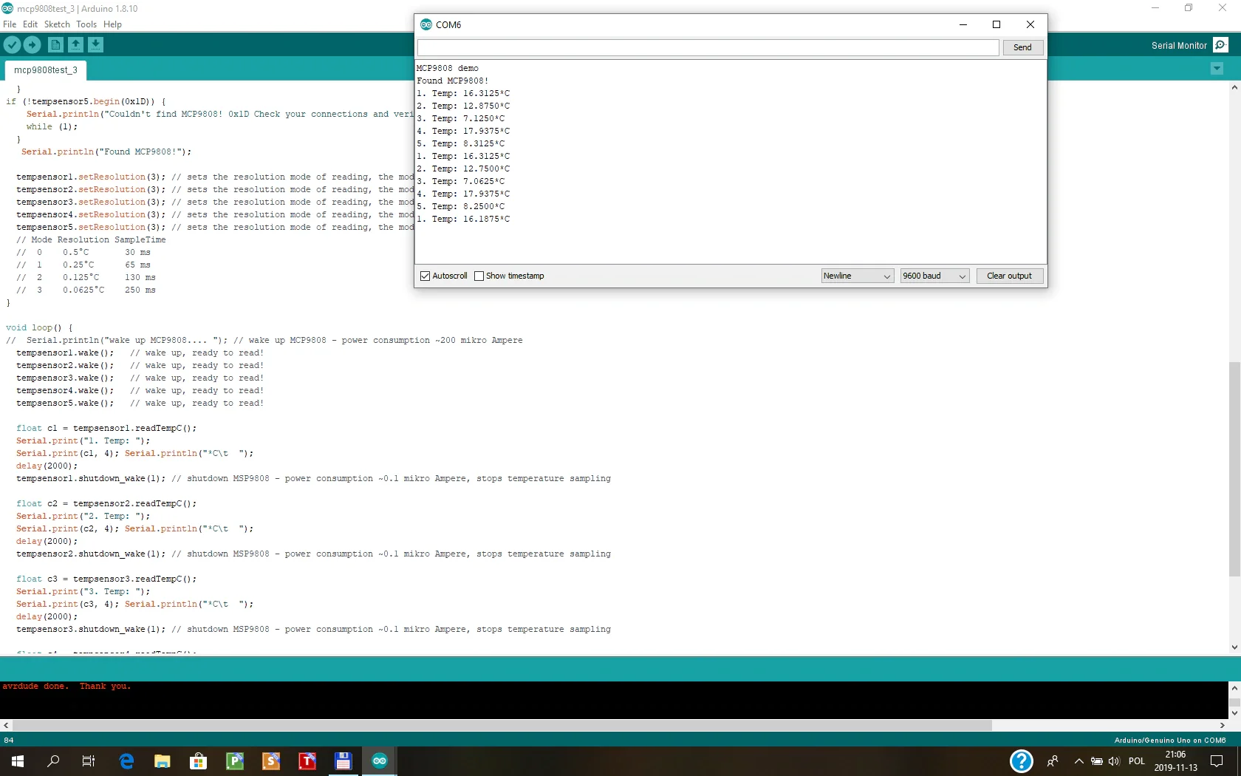Save the sketch with the Save icon
Screen dimensions: 1241x776
95,45
